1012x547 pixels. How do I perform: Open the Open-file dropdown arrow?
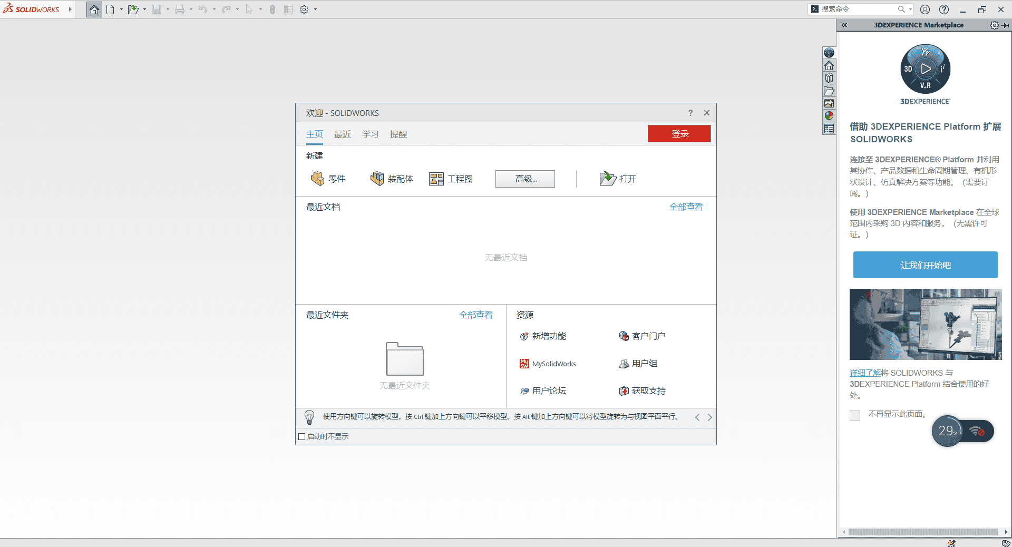pos(143,9)
